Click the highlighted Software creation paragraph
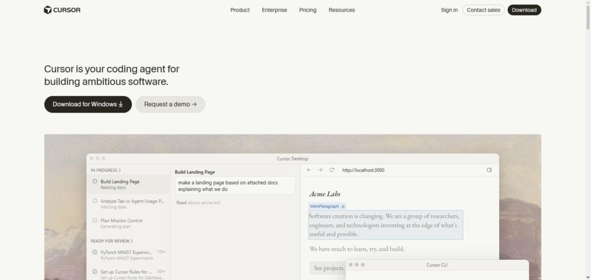The width and height of the screenshot is (591, 280). [386, 225]
